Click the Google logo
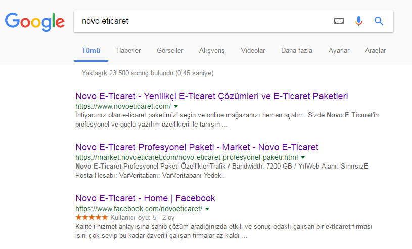 pos(35,22)
